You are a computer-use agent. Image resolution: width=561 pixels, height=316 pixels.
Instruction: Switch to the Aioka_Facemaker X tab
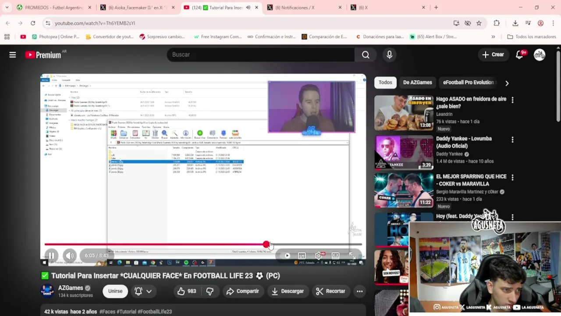pyautogui.click(x=137, y=7)
